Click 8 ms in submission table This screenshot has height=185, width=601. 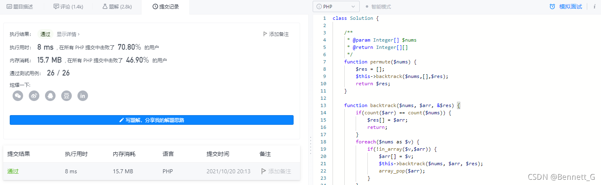[x=71, y=171]
